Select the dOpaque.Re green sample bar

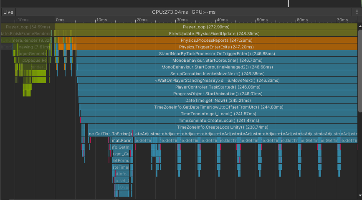pos(34,60)
